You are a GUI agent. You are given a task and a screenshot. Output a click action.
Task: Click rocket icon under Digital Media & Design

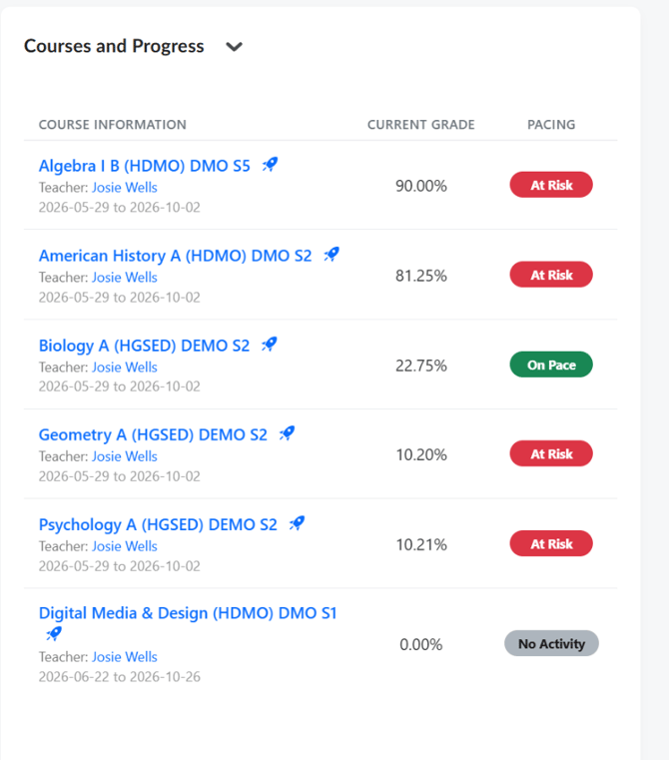(x=54, y=633)
